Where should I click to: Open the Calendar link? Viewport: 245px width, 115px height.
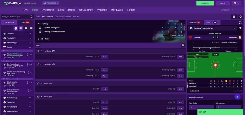[68, 17]
